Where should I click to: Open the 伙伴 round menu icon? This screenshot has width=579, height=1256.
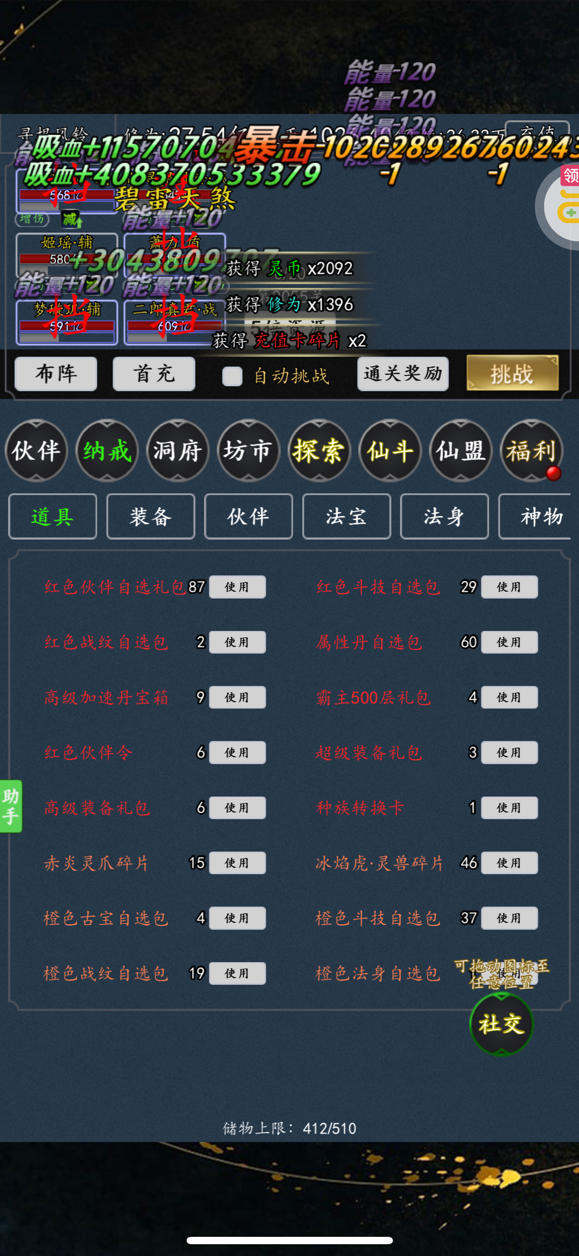tap(36, 451)
